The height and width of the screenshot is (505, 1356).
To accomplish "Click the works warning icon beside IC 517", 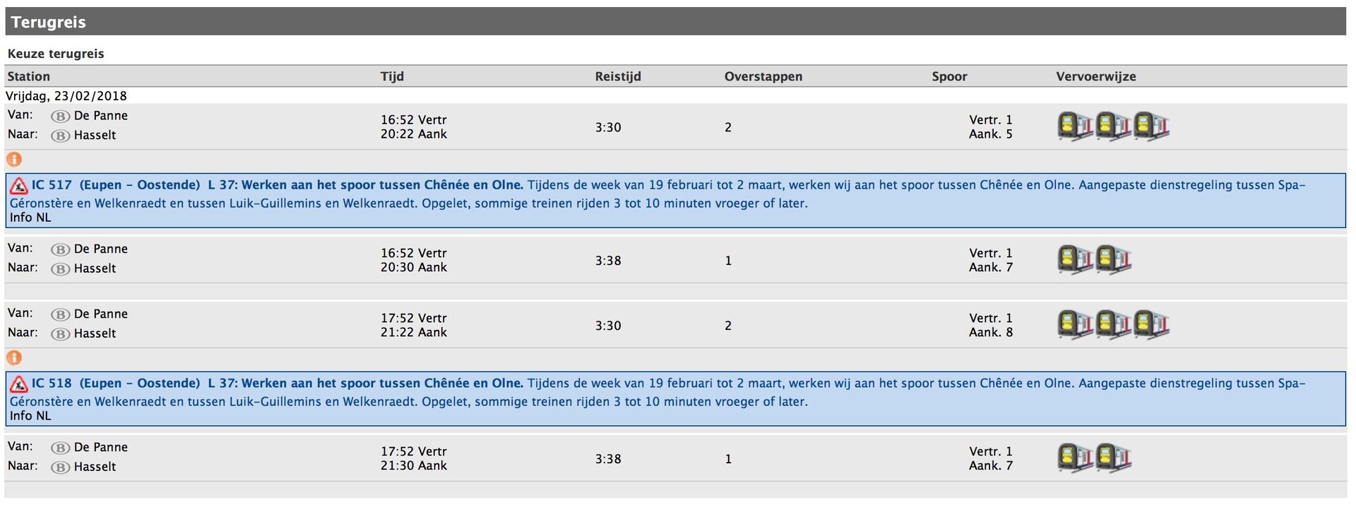I will coord(19,186).
